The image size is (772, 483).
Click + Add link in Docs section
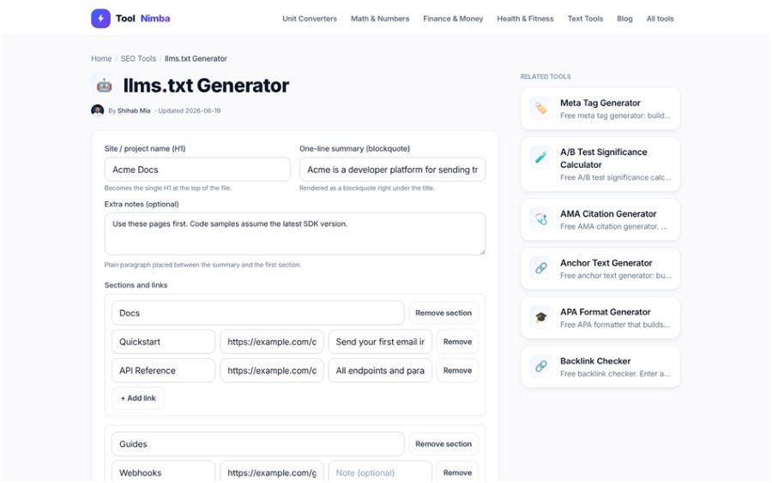point(138,398)
